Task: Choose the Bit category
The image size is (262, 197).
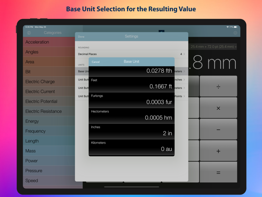Action: (49, 72)
